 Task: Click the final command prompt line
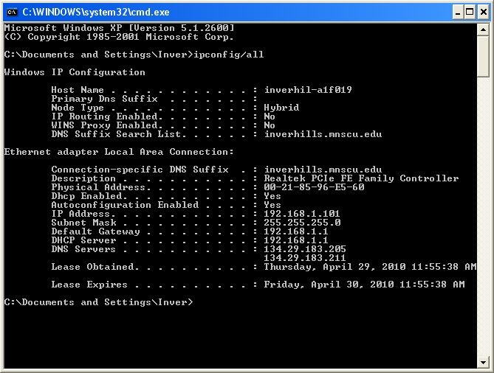click(98, 302)
